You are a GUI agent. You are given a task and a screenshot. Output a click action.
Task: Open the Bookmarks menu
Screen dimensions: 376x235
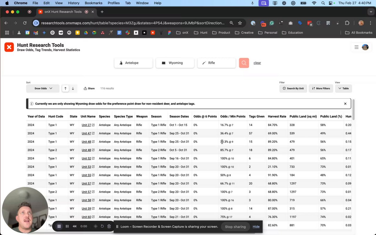pyautogui.click(x=93, y=3)
